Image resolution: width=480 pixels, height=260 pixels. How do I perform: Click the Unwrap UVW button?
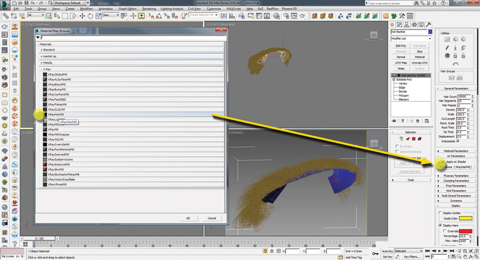click(420, 63)
